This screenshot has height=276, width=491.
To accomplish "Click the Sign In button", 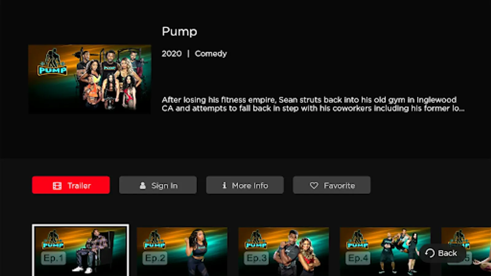I will pos(158,185).
